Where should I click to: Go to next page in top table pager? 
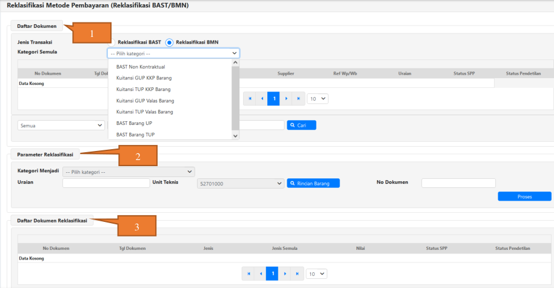pyautogui.click(x=285, y=98)
